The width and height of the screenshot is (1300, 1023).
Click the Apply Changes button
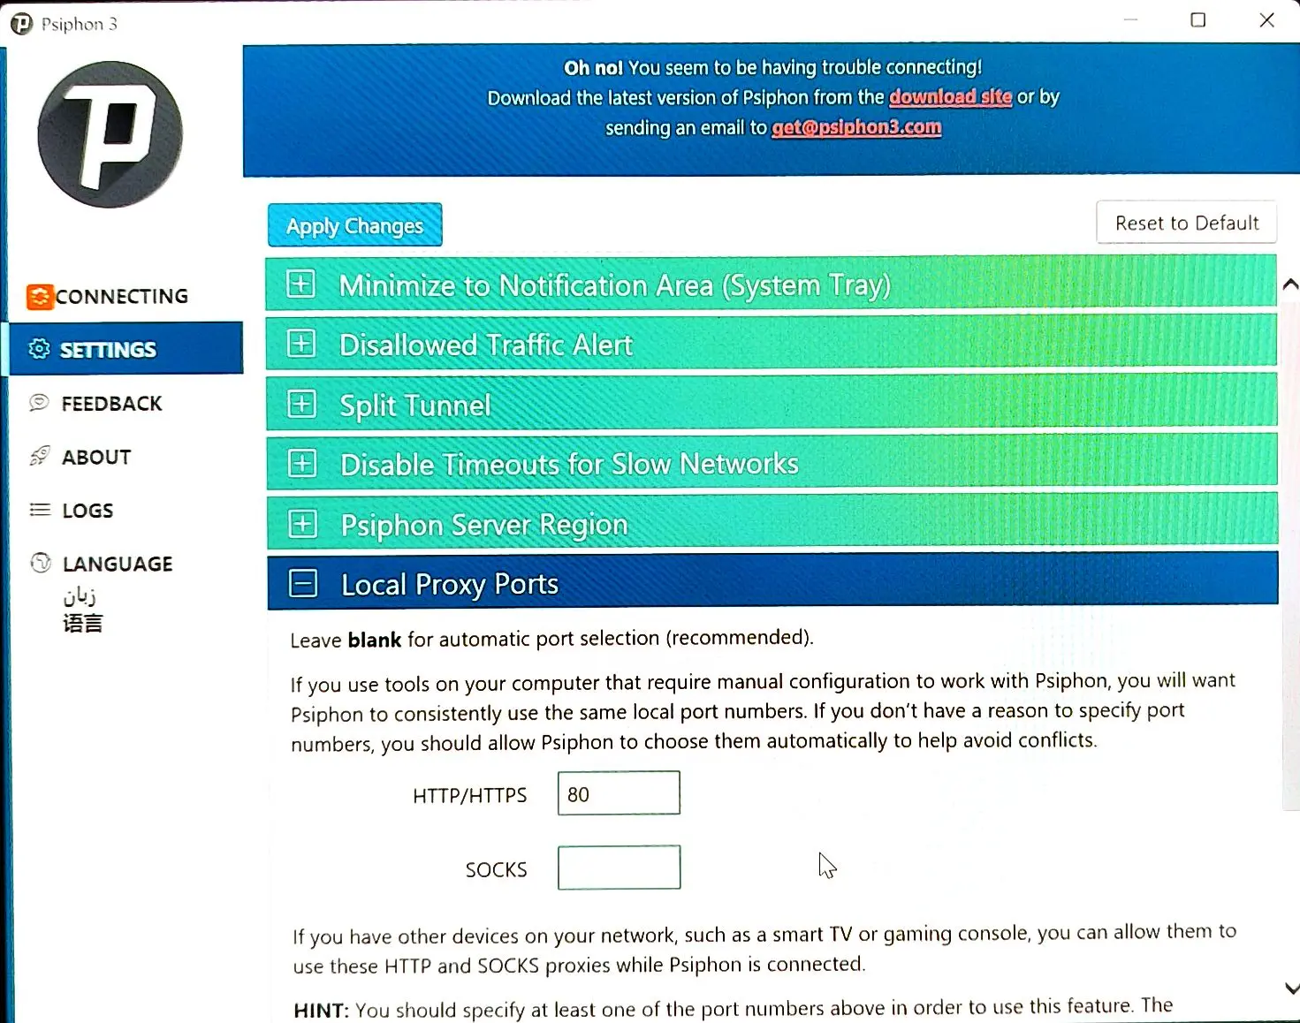pos(354,226)
